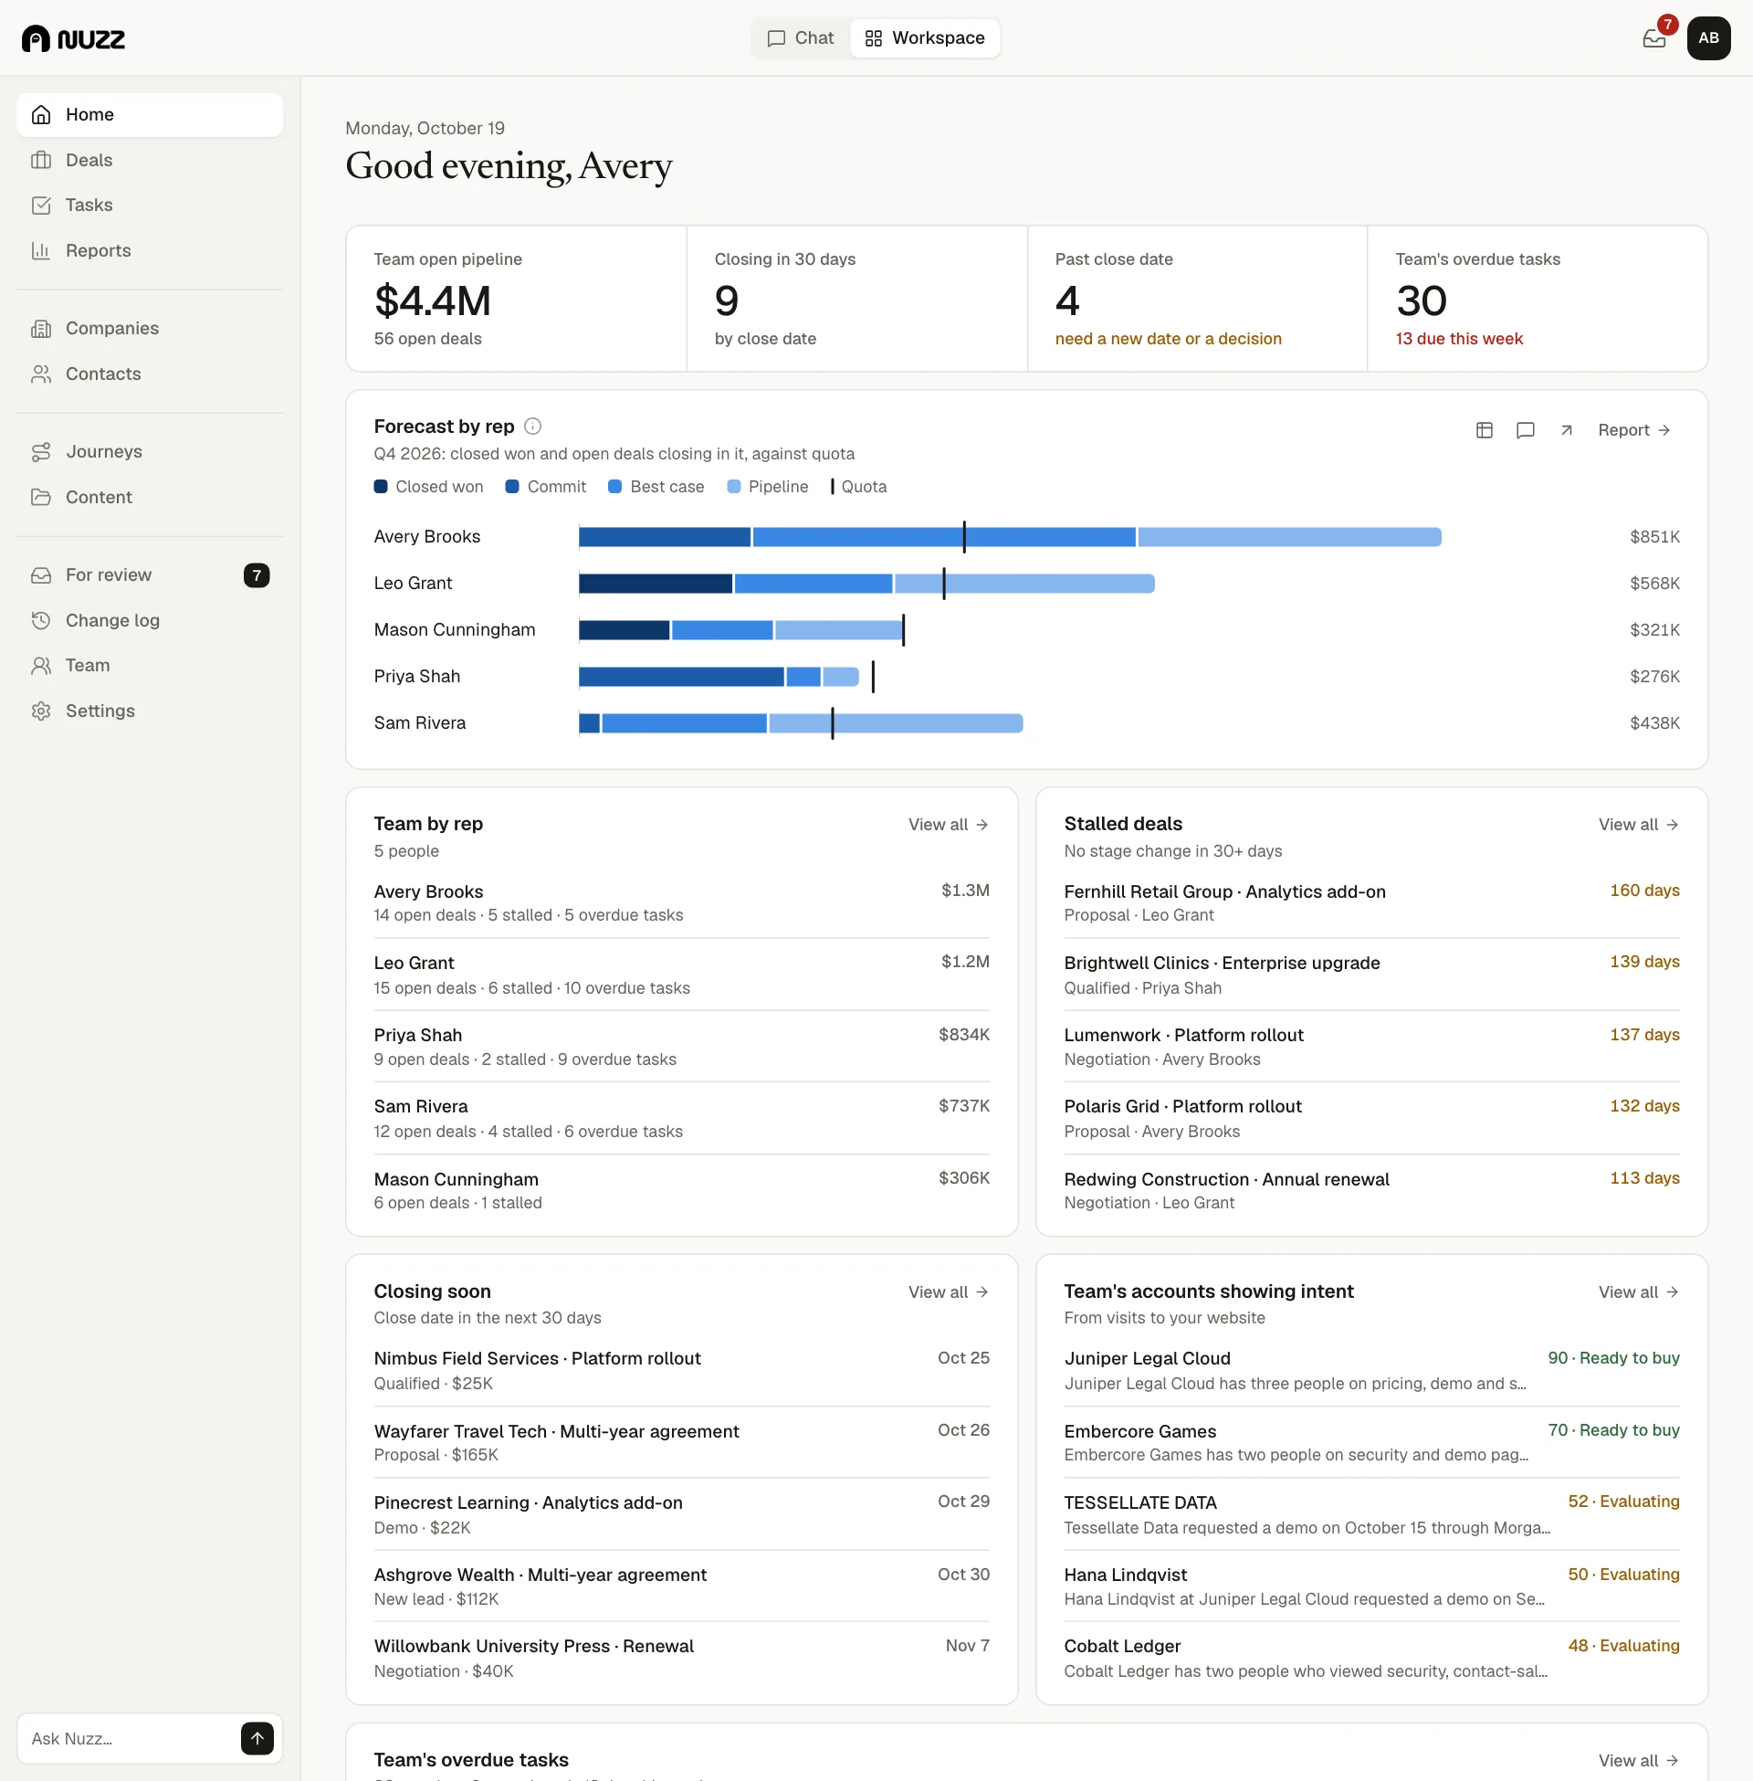Click the Companies building icon in sidebar

click(x=40, y=329)
